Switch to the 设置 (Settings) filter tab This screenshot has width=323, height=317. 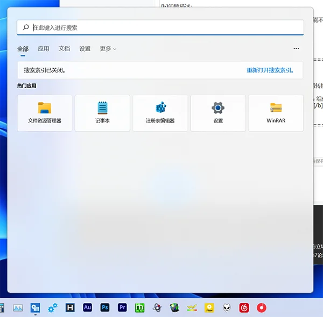(x=85, y=49)
